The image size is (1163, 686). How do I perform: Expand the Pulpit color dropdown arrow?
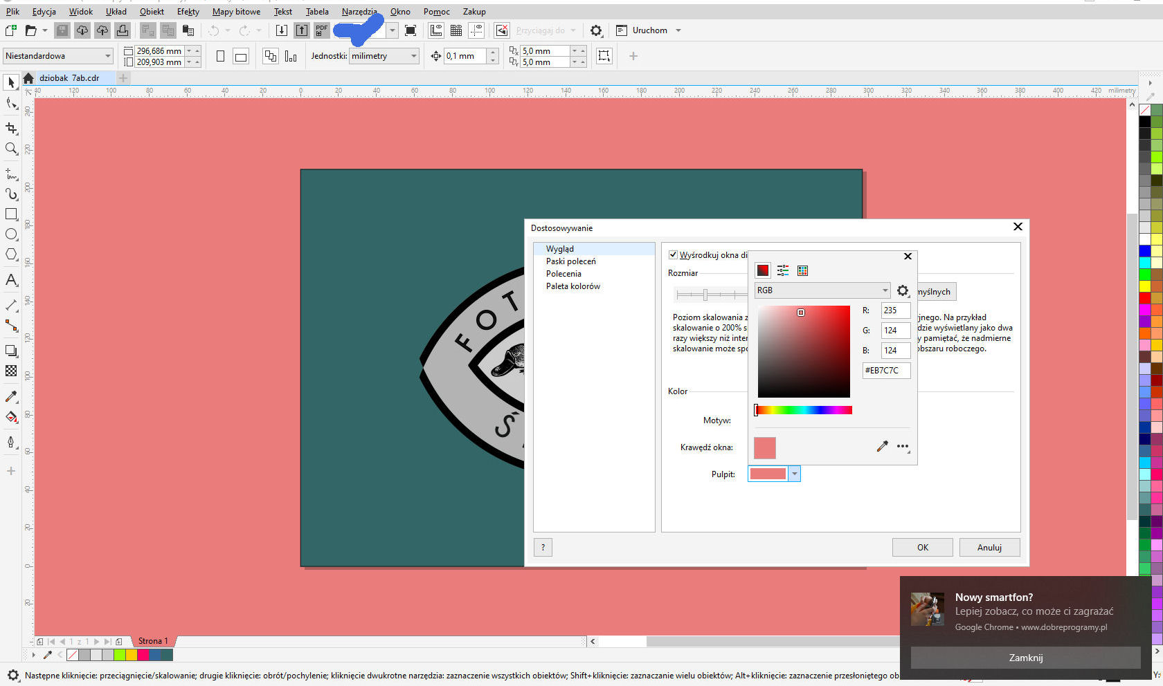[x=794, y=474]
